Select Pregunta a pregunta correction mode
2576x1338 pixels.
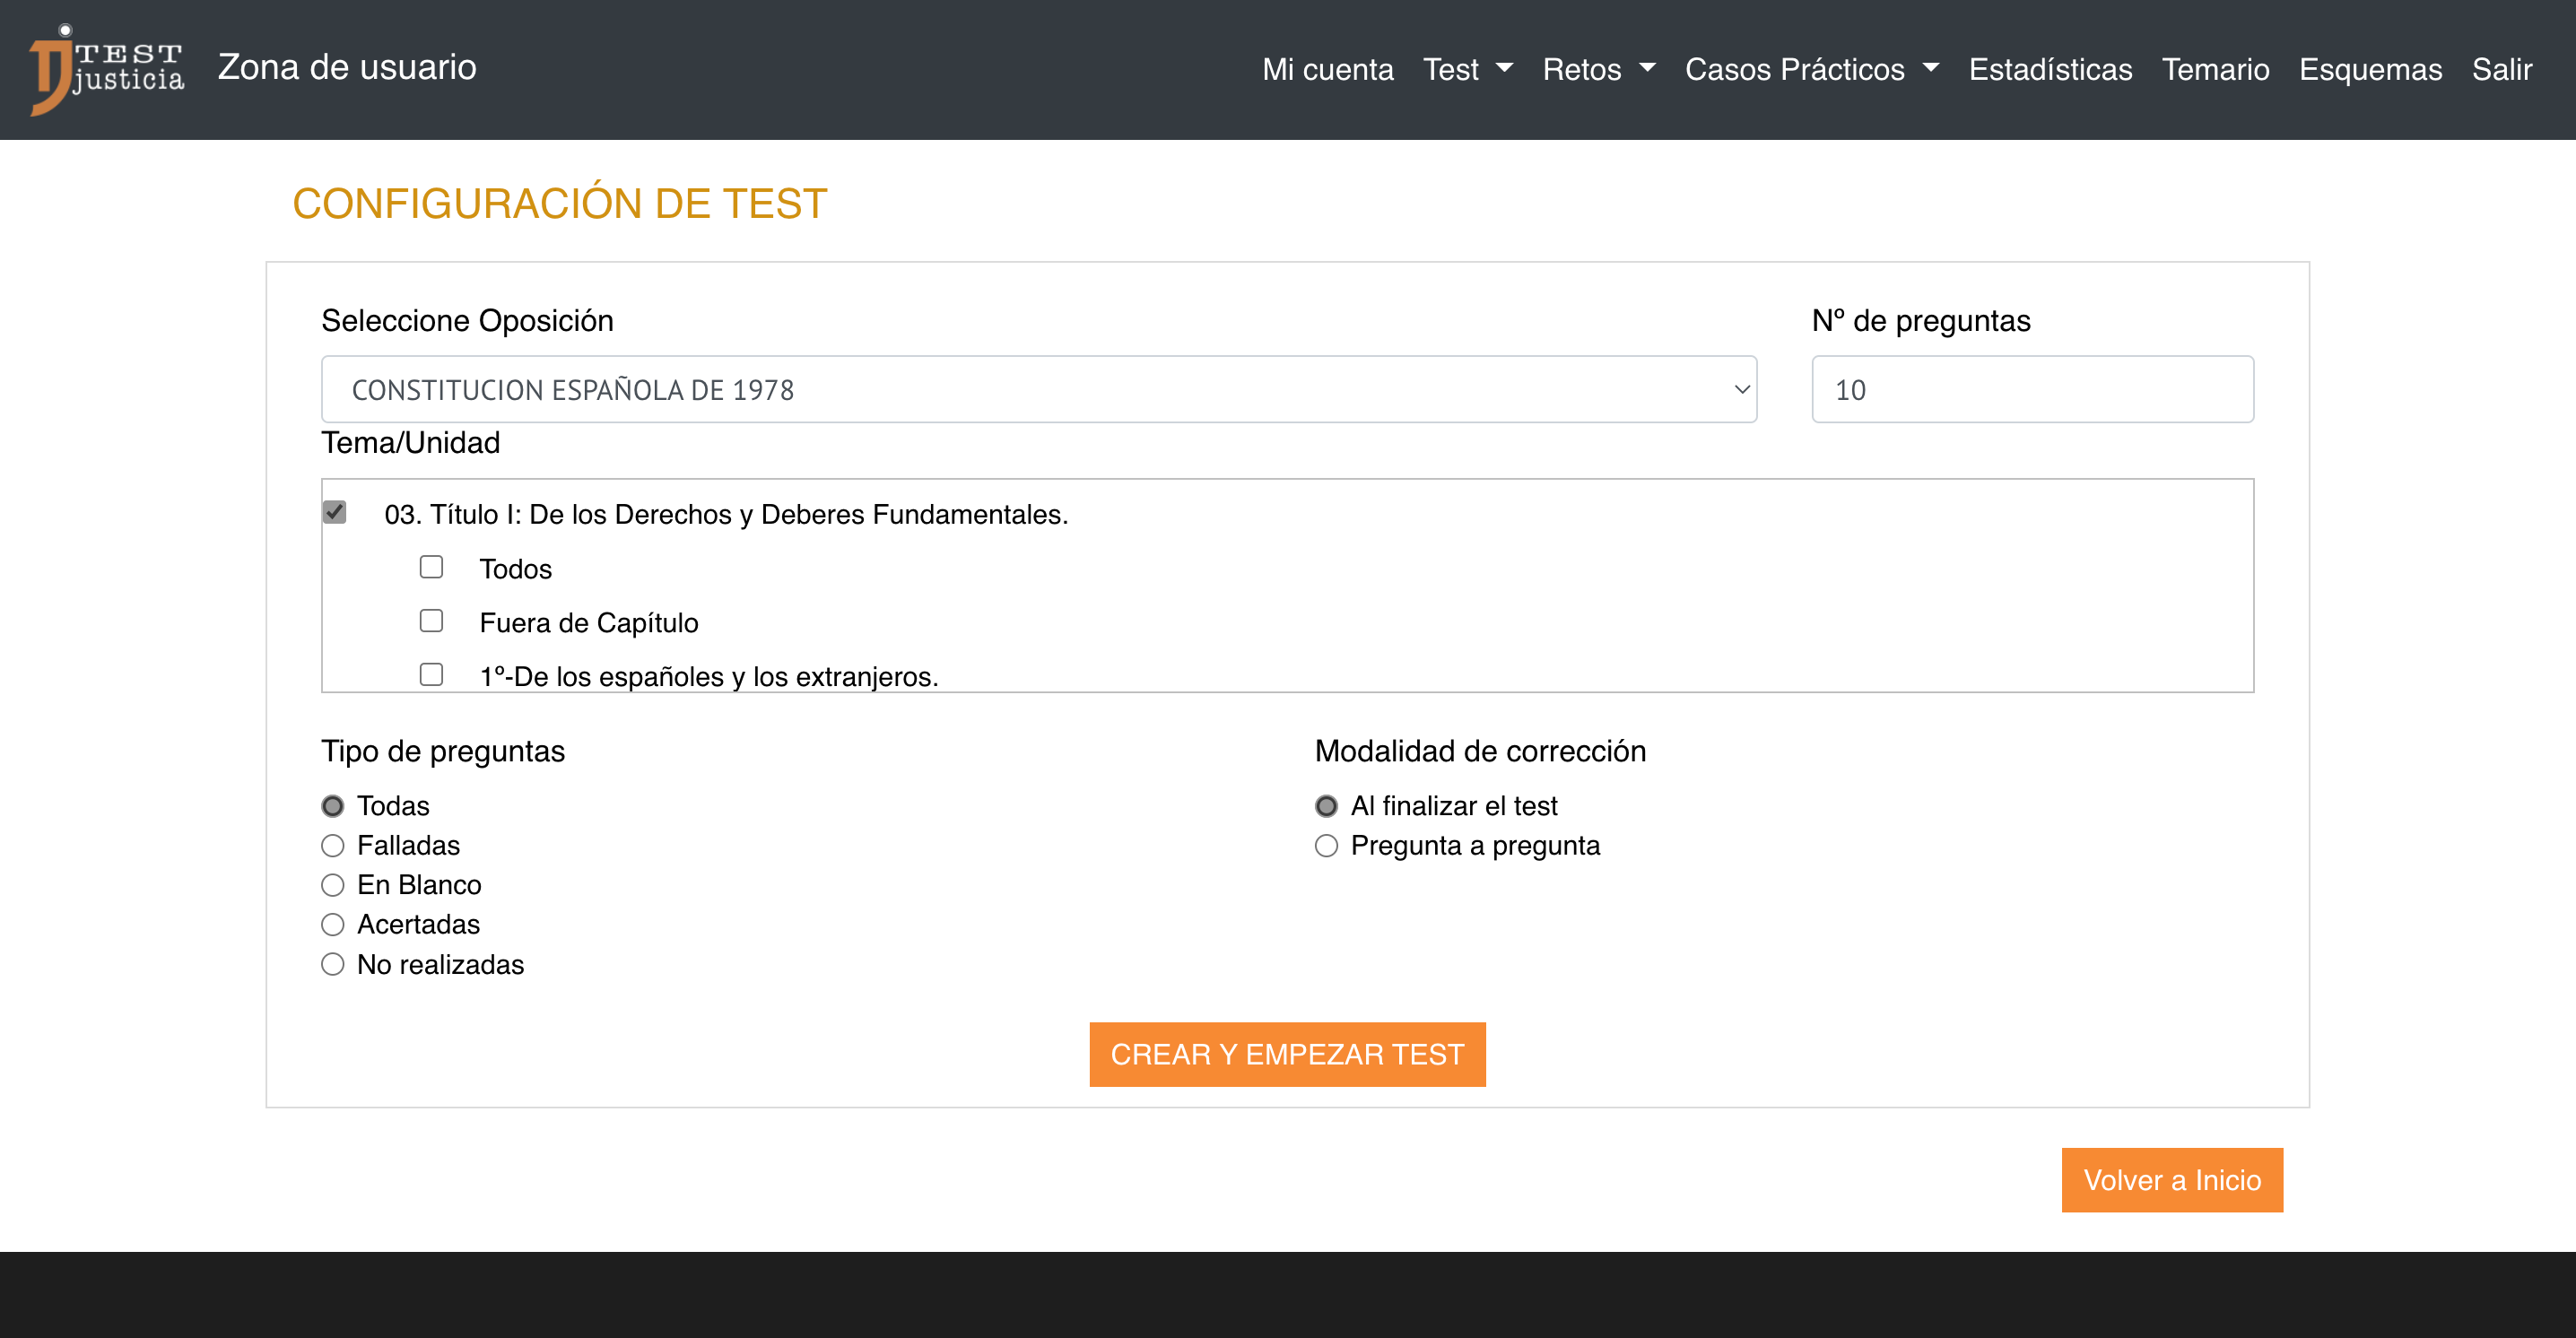coord(1327,844)
